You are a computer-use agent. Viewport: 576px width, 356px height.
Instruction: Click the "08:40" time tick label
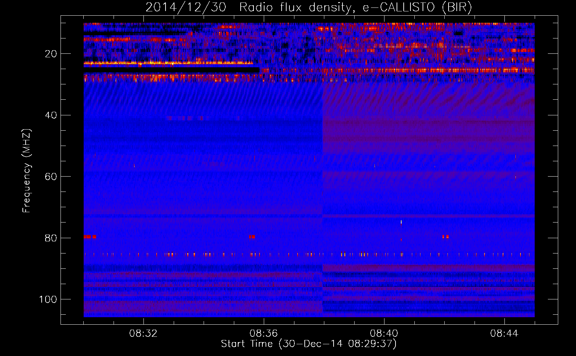click(x=384, y=334)
